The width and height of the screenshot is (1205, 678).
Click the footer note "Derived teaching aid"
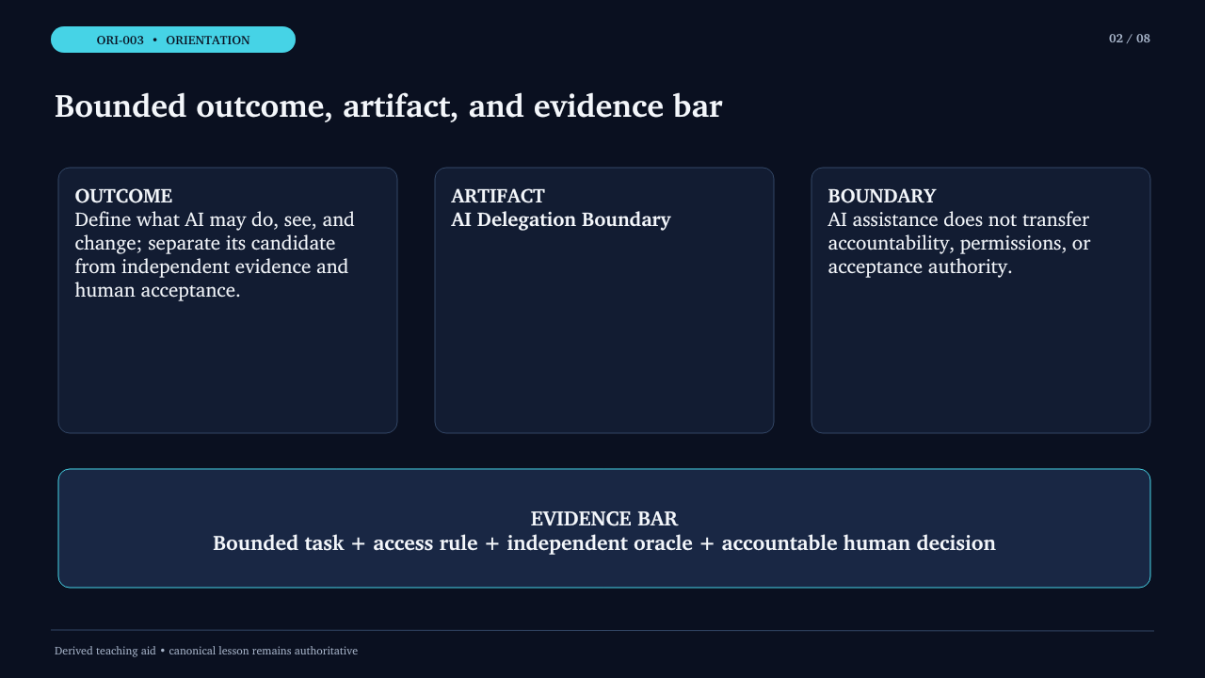click(x=206, y=651)
